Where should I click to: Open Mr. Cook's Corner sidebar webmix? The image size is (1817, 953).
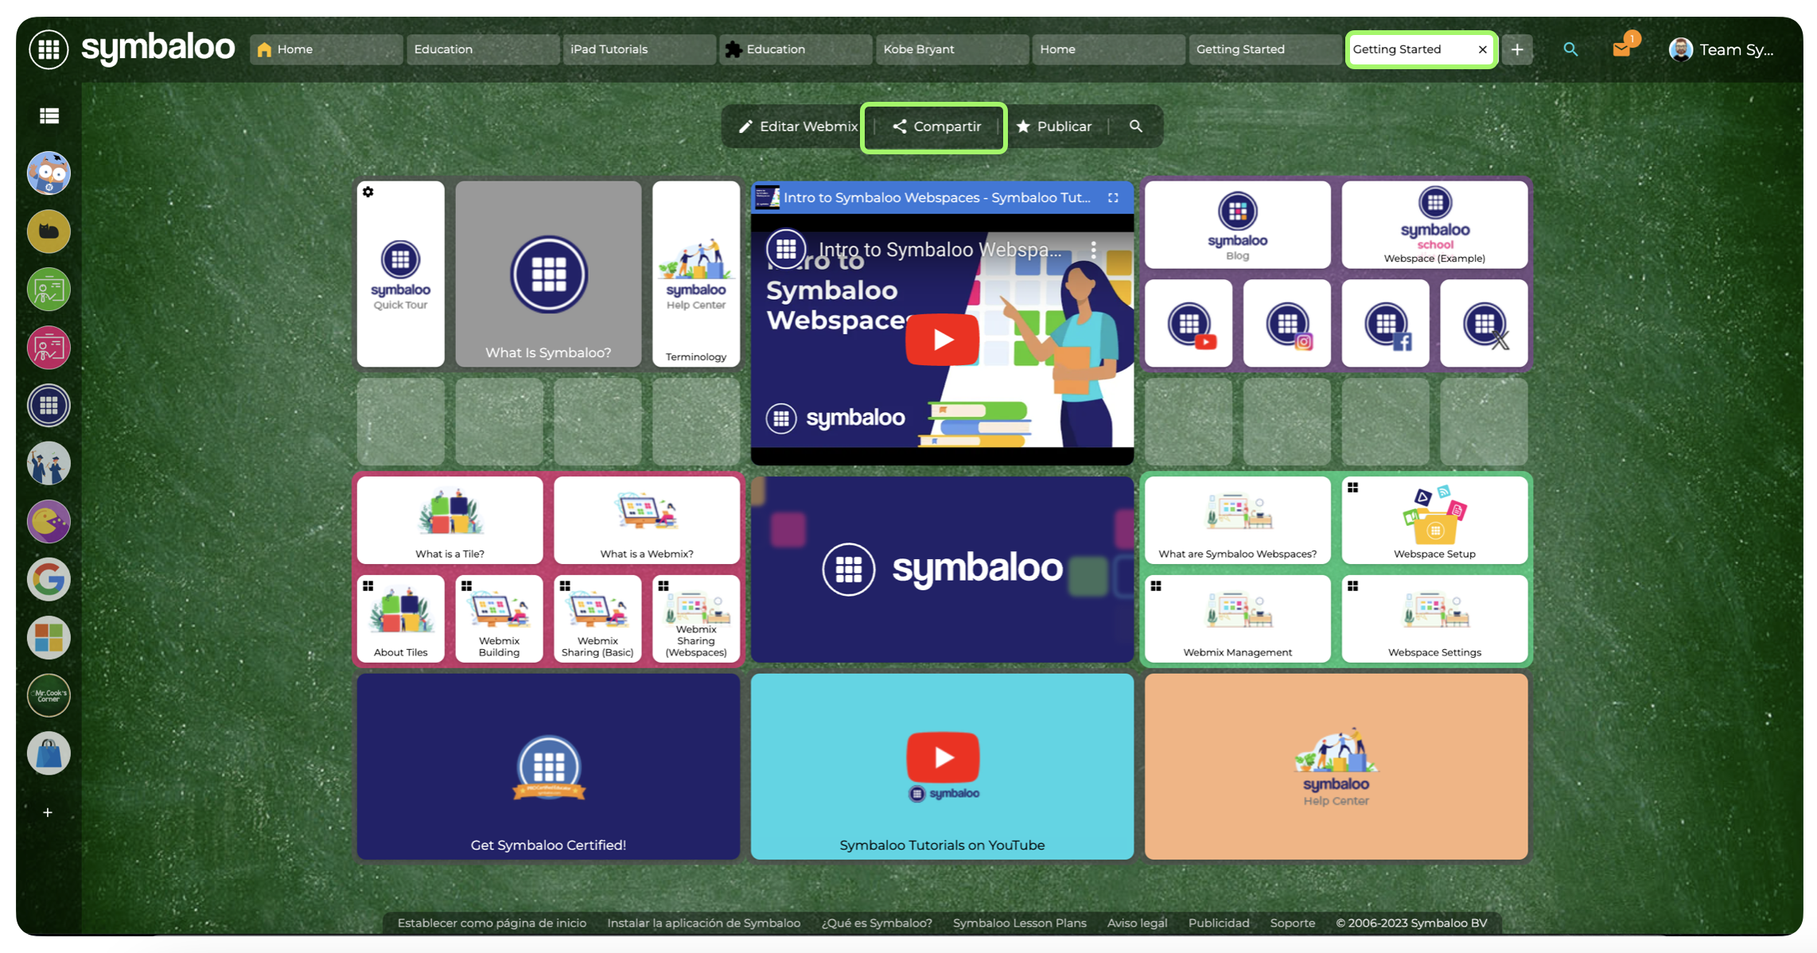tap(49, 695)
